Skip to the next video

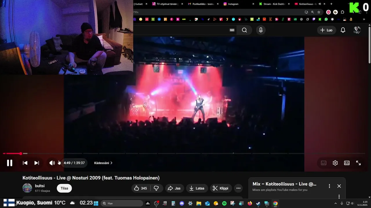(x=37, y=163)
